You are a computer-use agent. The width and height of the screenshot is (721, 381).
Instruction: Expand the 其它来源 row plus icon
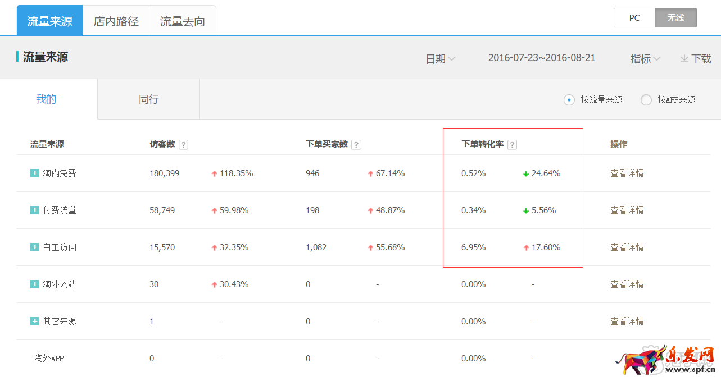[35, 322]
